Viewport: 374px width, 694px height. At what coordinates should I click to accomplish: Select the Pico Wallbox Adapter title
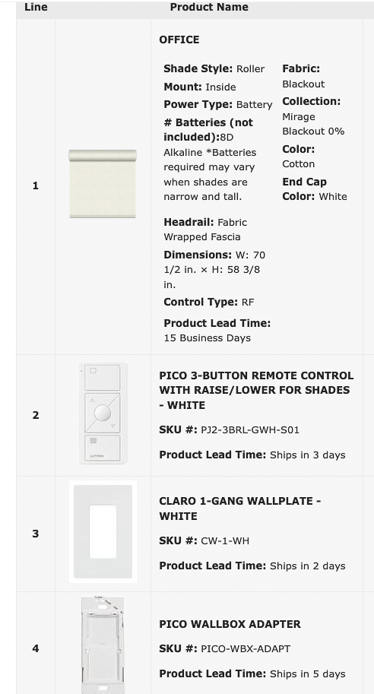[230, 624]
